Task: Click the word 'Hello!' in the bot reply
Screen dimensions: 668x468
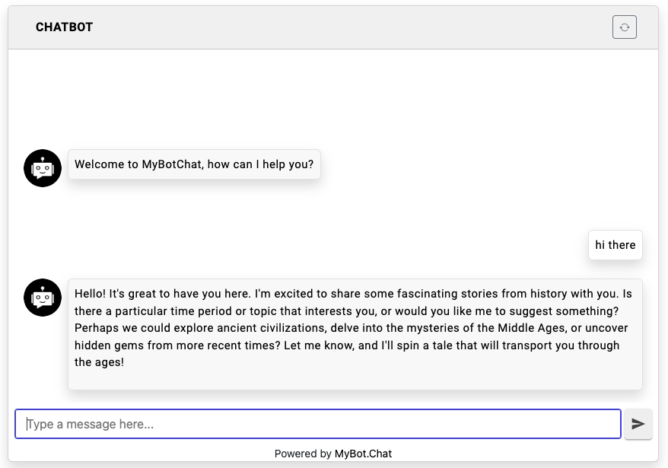Action: point(91,294)
